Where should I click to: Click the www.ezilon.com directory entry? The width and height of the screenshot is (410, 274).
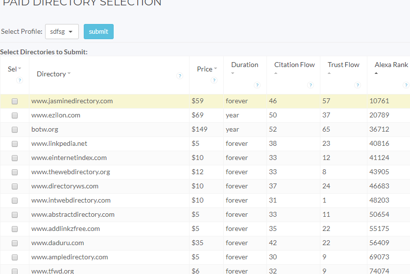(x=56, y=115)
